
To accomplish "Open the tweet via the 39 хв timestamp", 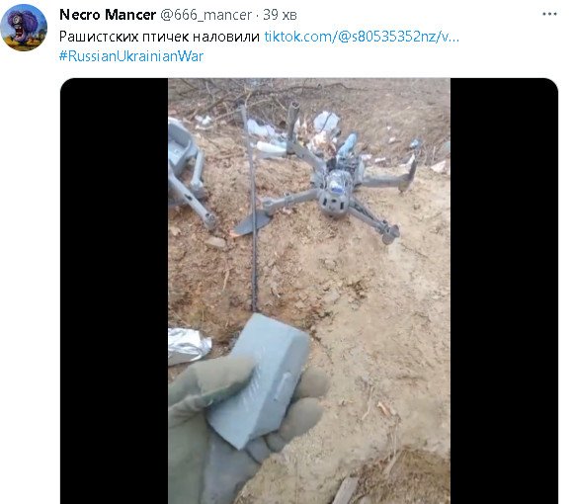I will (280, 15).
